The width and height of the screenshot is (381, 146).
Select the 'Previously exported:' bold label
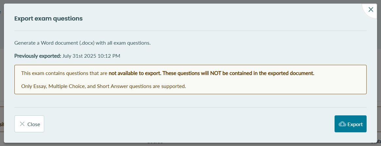coord(38,56)
